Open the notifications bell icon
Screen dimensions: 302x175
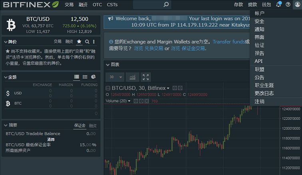pyautogui.click(x=278, y=4)
